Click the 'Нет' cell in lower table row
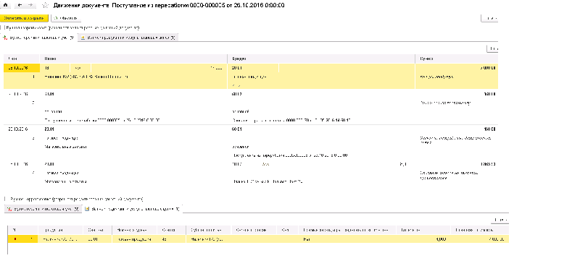580x266 pixels. [x=347, y=239]
